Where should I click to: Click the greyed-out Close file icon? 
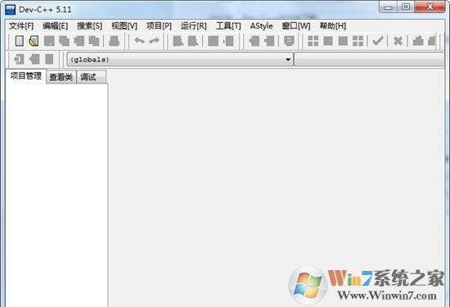(79, 41)
